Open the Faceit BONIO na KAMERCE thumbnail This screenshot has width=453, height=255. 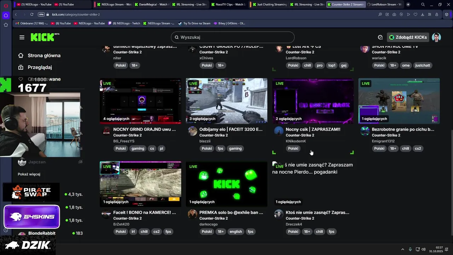coord(141,184)
